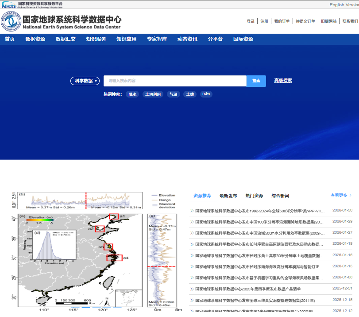Switch to the 最新发布 tab
Image resolution: width=359 pixels, height=317 pixels.
(x=228, y=195)
